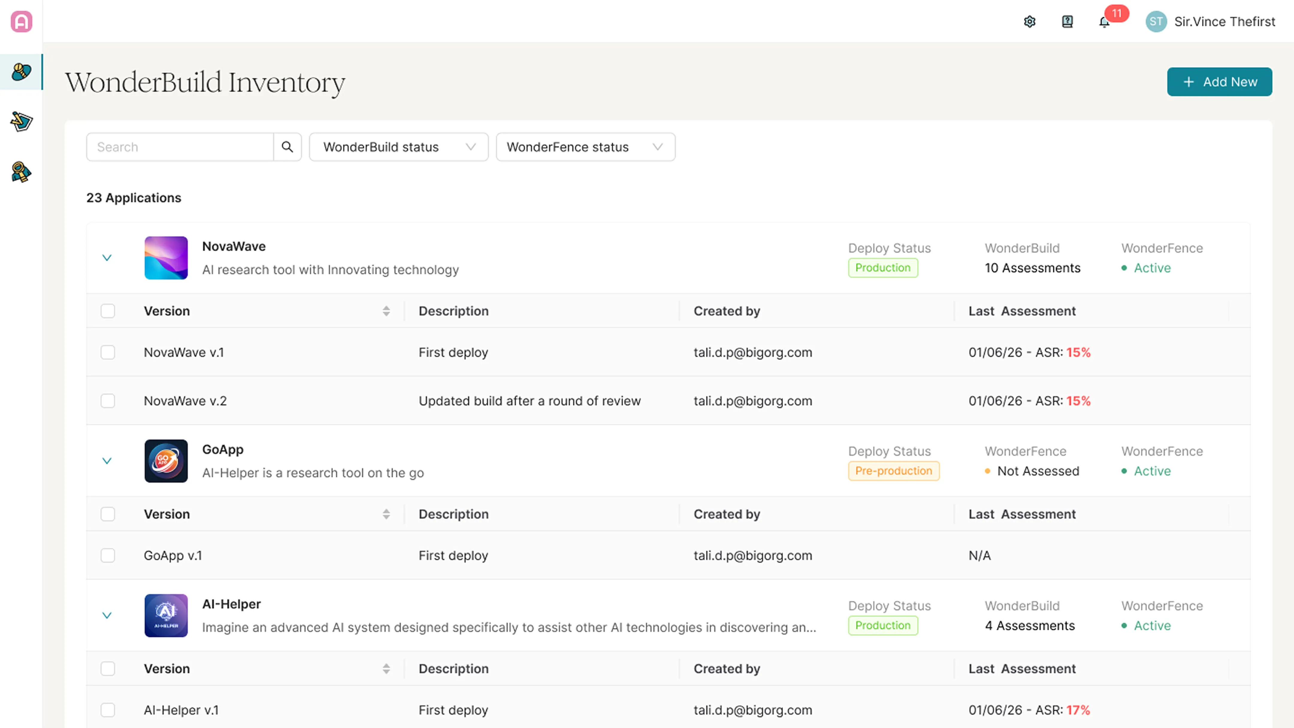Image resolution: width=1294 pixels, height=728 pixels.
Task: Click the 'GoApp v.1' version name
Action: [173, 555]
